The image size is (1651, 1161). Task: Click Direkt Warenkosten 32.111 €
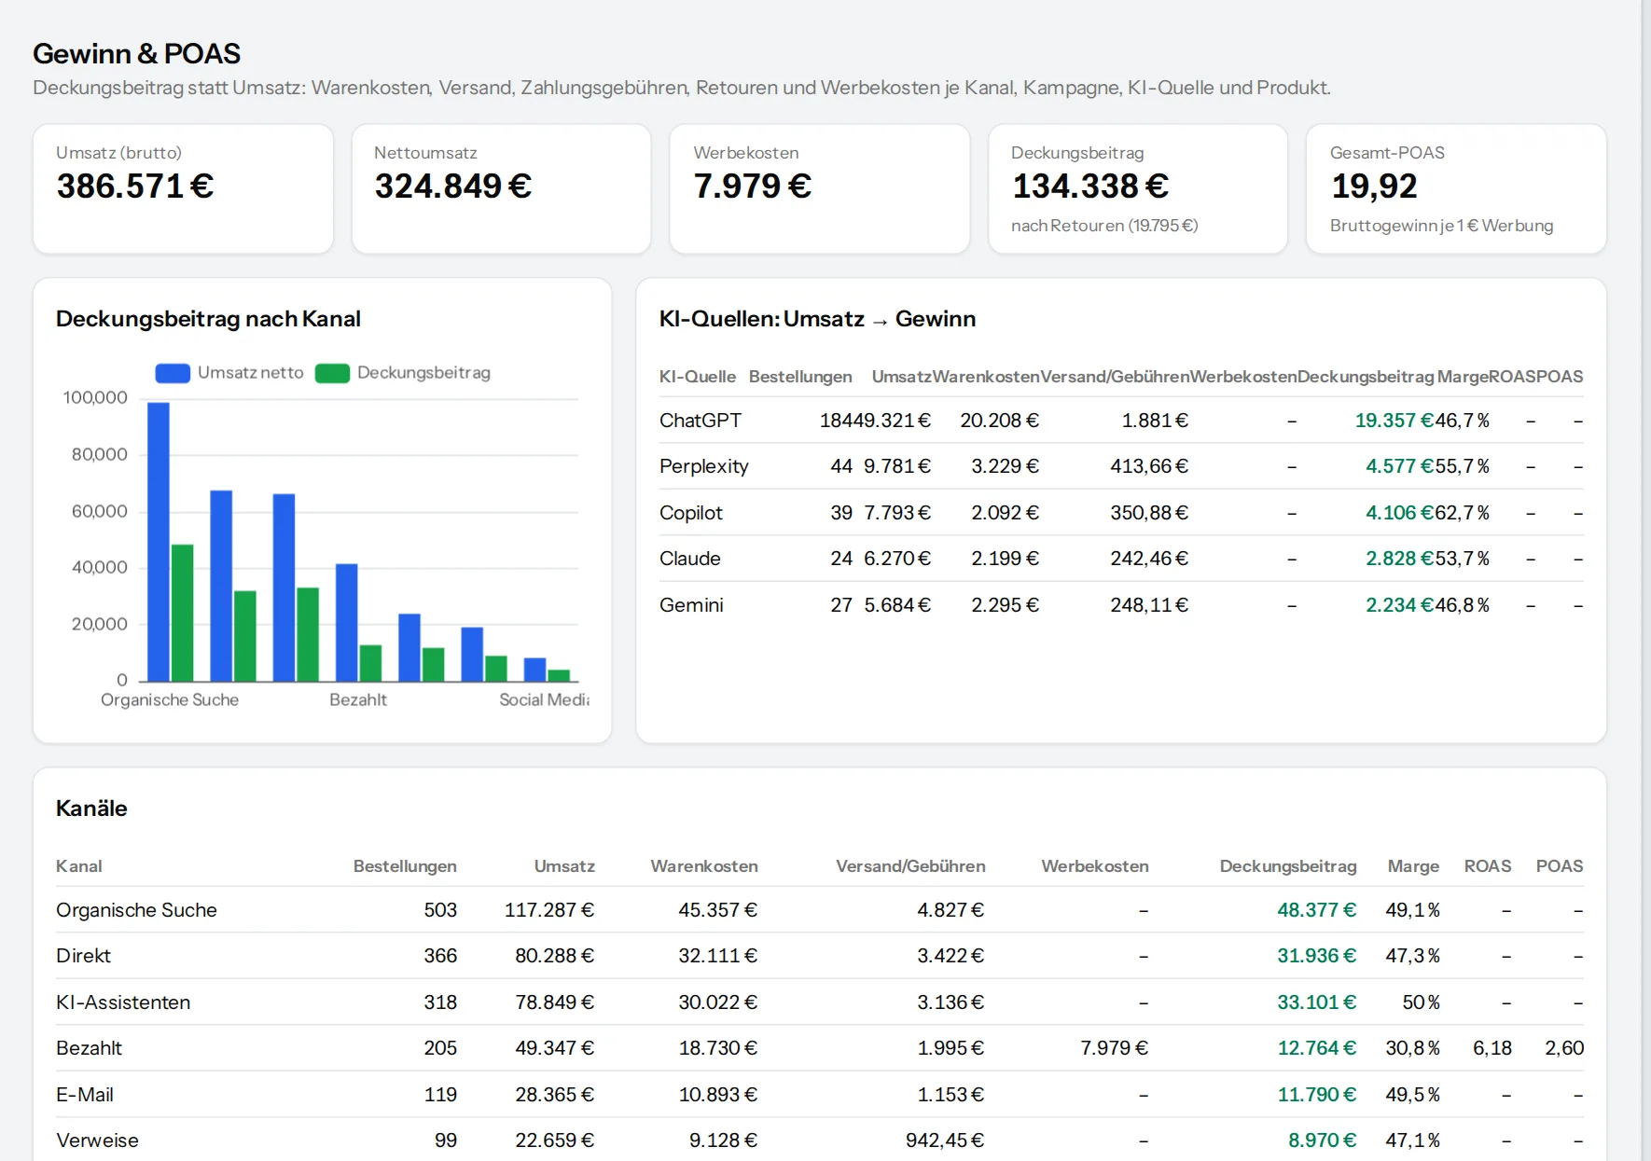coord(718,956)
